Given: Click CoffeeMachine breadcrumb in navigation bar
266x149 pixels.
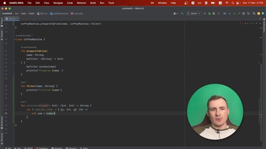Looking at the screenshot, I should pyautogui.click(x=59, y=14).
